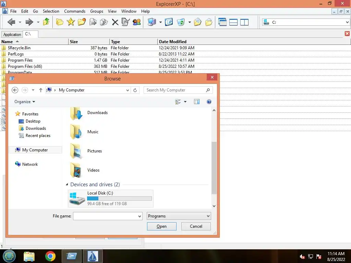351x263 pixels.
Task: Click the two-people users icon in toolbar
Action: pyautogui.click(x=136, y=22)
